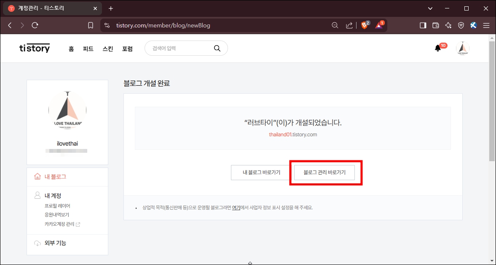This screenshot has width=496, height=265.
Task: Open 카카오계정 관리 via its external-link icon
Action: [x=78, y=224]
